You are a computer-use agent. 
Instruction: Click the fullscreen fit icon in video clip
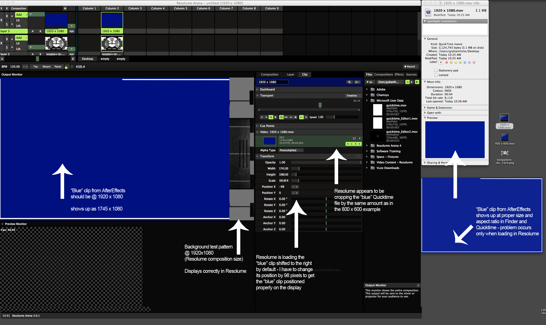[354, 138]
